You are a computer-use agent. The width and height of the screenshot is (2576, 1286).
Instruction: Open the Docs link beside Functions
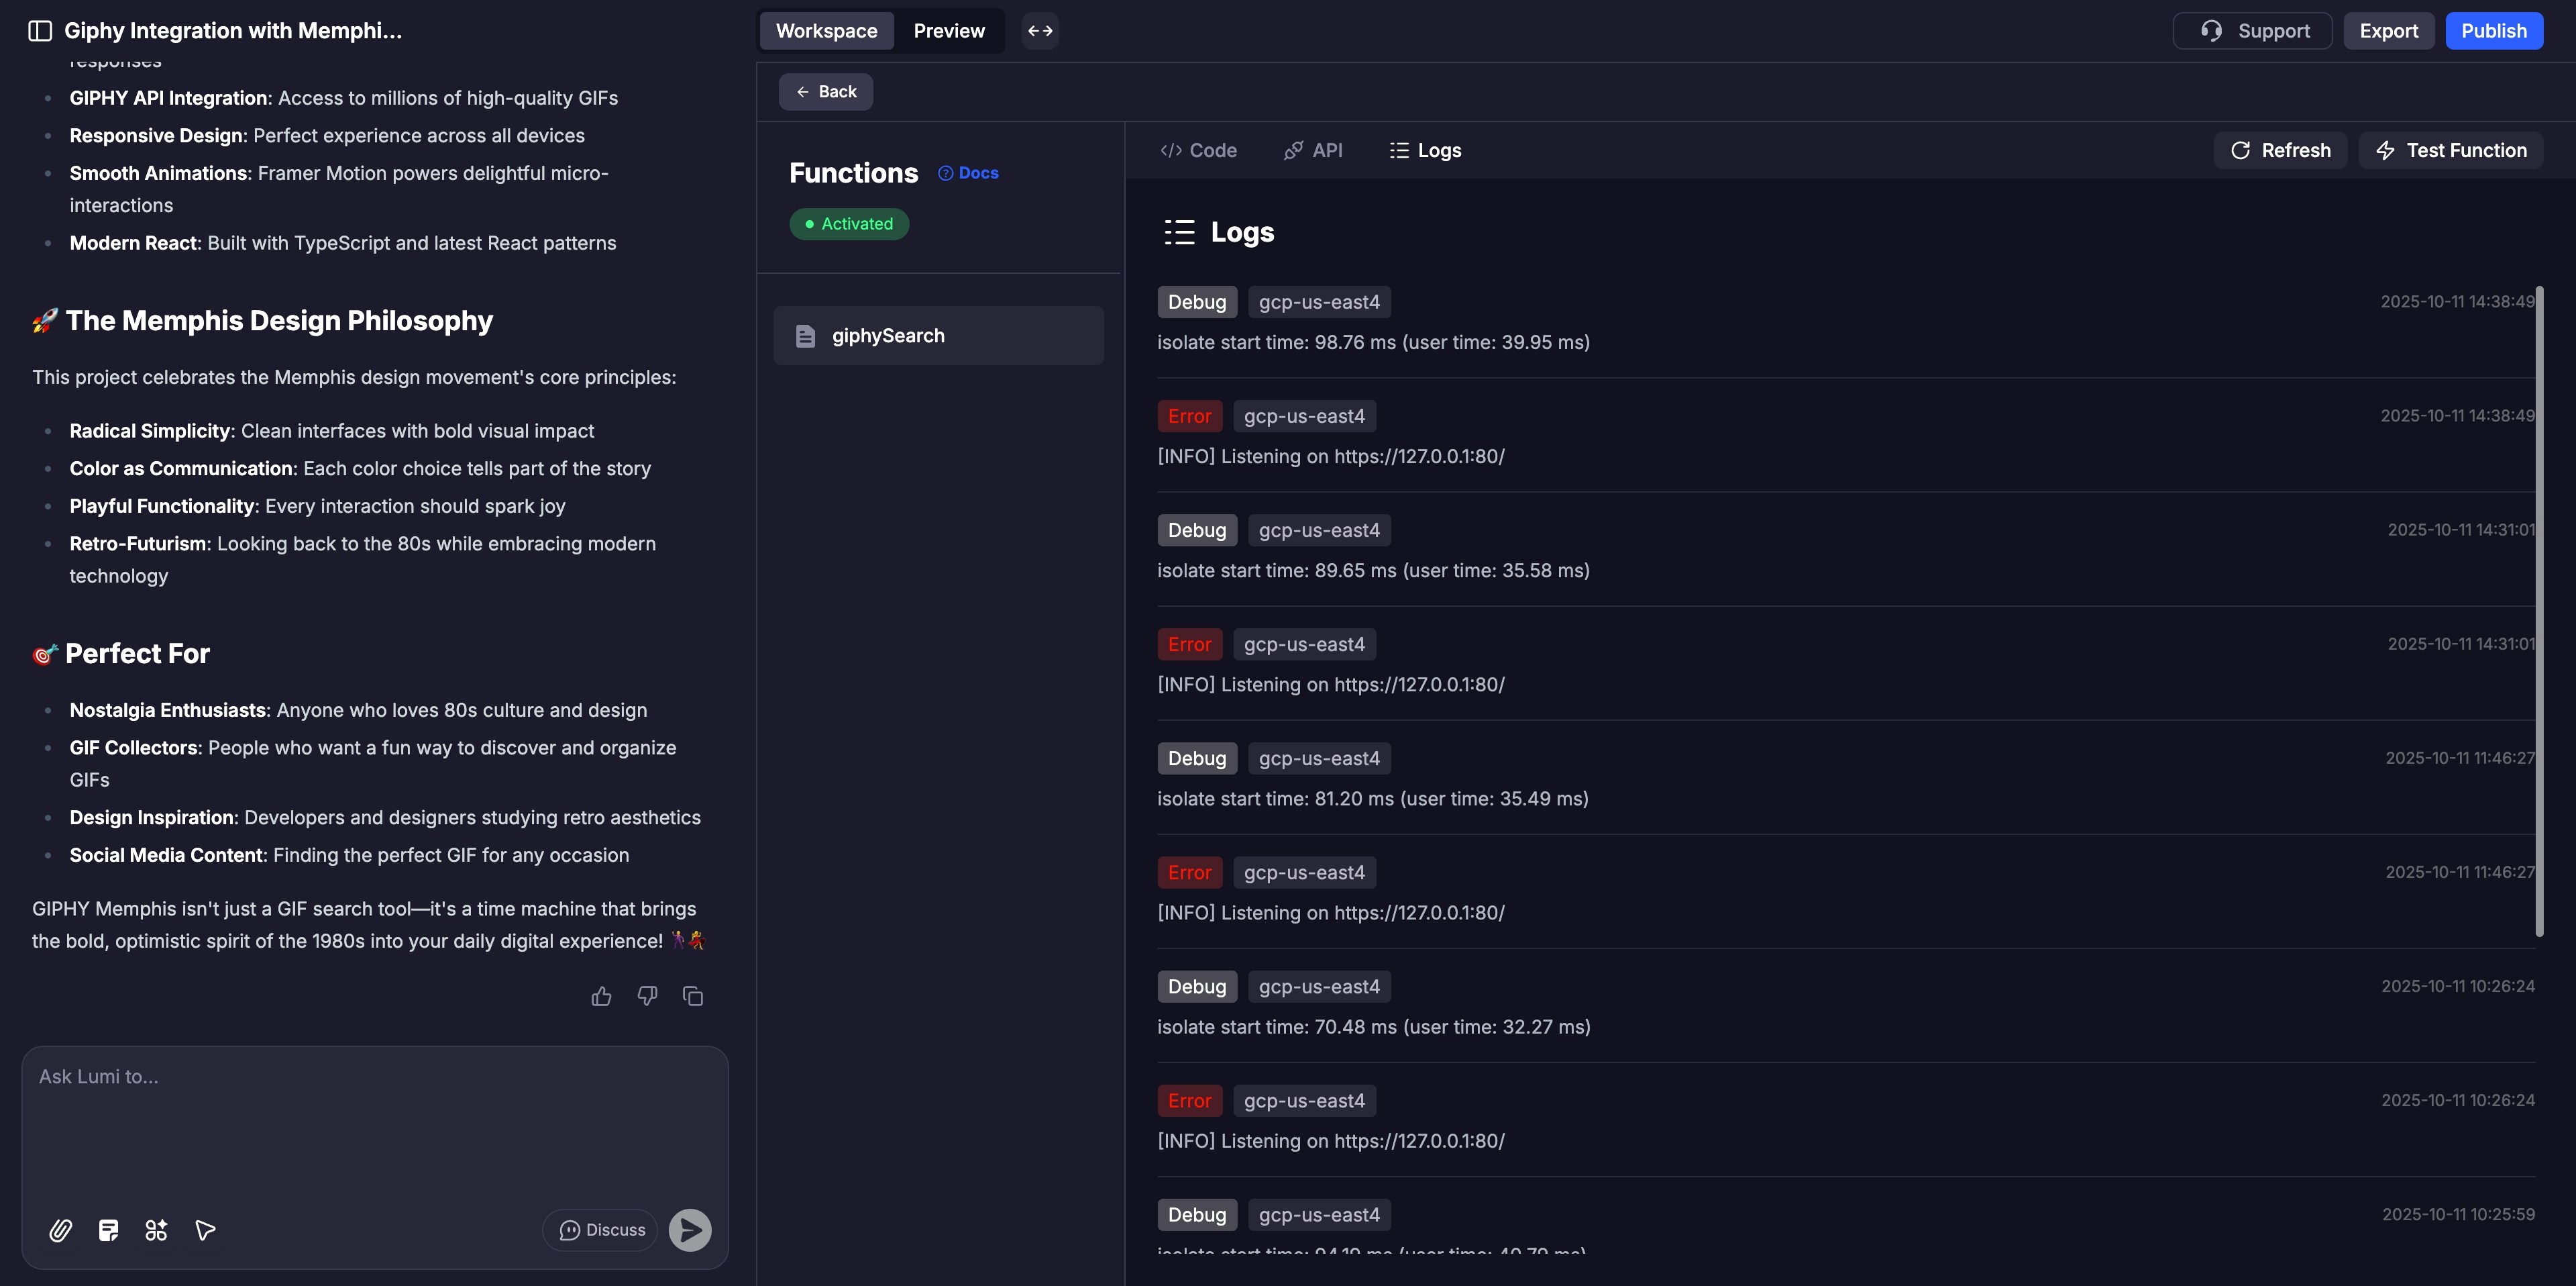click(x=968, y=173)
